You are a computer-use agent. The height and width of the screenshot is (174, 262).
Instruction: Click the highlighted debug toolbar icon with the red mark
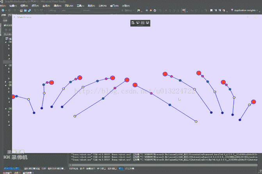tap(184, 11)
